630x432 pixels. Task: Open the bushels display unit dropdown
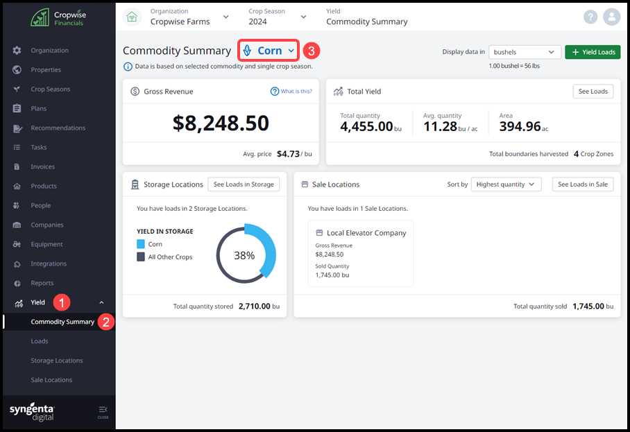(x=525, y=52)
